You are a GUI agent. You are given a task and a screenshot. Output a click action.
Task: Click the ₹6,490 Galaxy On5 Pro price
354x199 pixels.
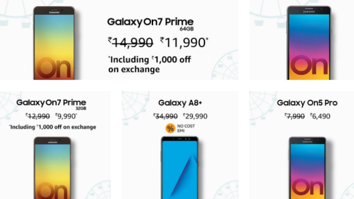(320, 116)
